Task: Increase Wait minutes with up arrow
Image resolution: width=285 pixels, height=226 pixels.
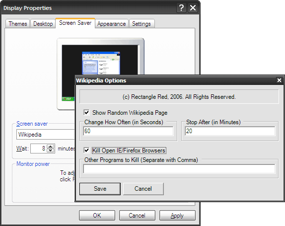Action: click(51, 147)
